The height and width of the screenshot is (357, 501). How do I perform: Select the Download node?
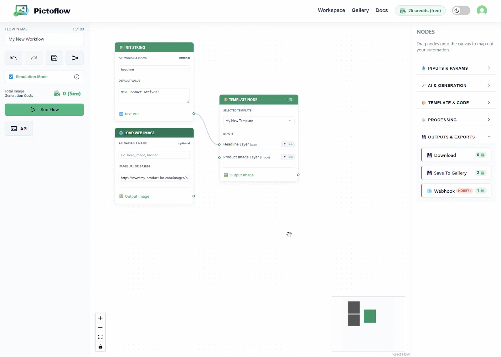tap(456, 155)
